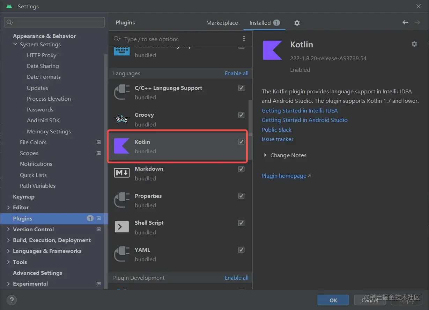The image size is (429, 310).
Task: Click Enable all for Plugin Development
Action: 237,278
